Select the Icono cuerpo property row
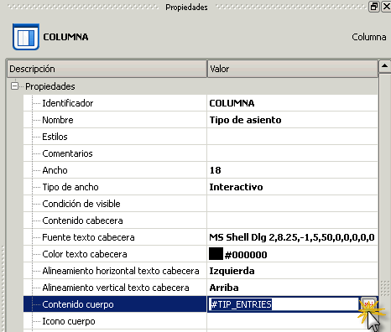 point(201,321)
